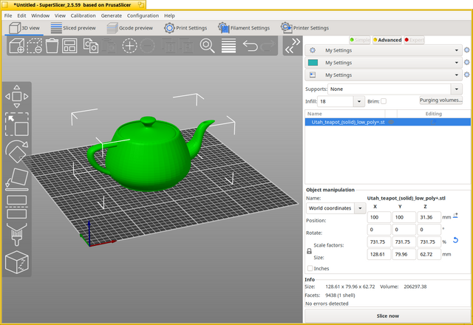Click the gear icon beside filament preset
Screen dimensions: 473x325
click(466, 62)
